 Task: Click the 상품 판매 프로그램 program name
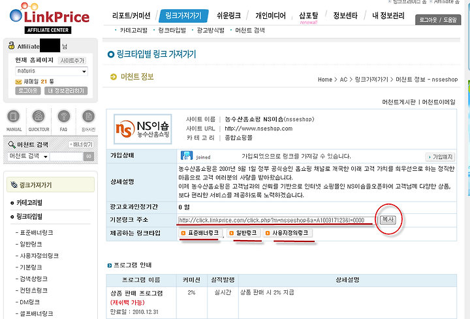click(136, 294)
